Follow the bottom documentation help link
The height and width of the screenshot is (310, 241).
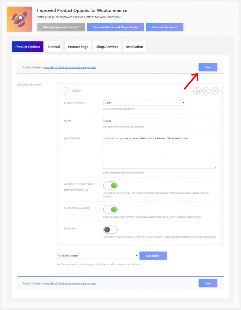70,283
